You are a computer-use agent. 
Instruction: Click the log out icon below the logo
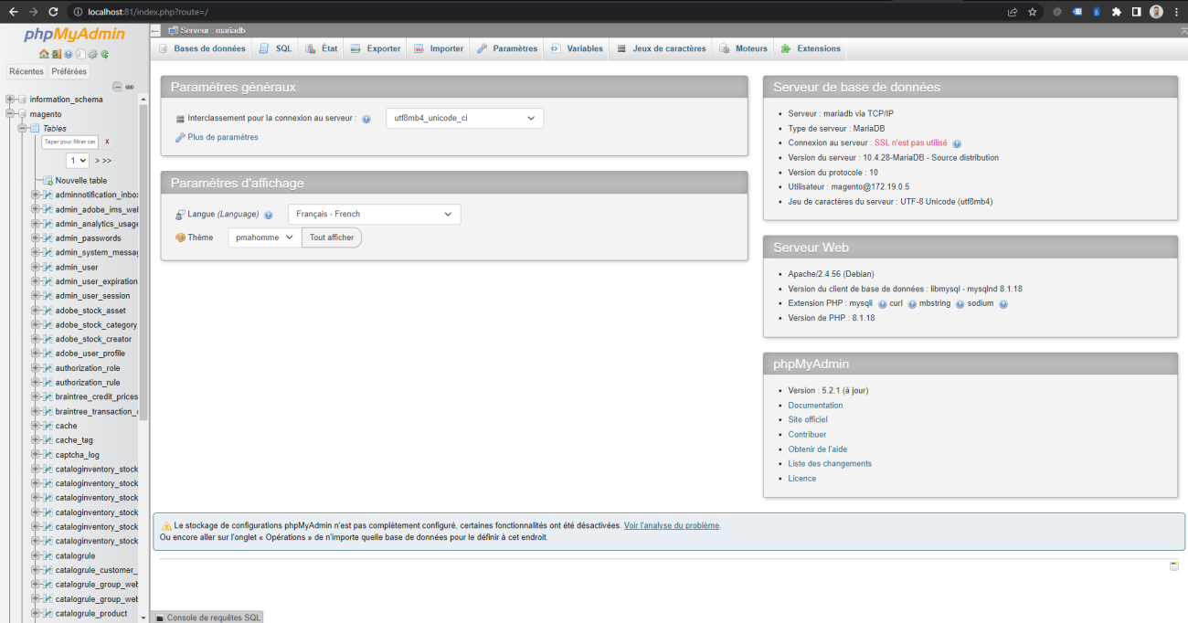pos(56,53)
